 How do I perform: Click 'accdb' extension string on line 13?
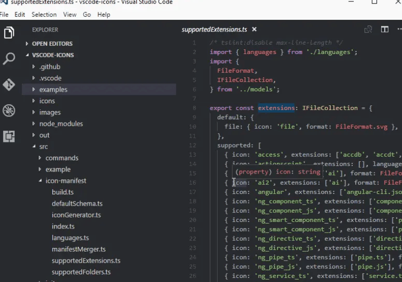coord(352,155)
